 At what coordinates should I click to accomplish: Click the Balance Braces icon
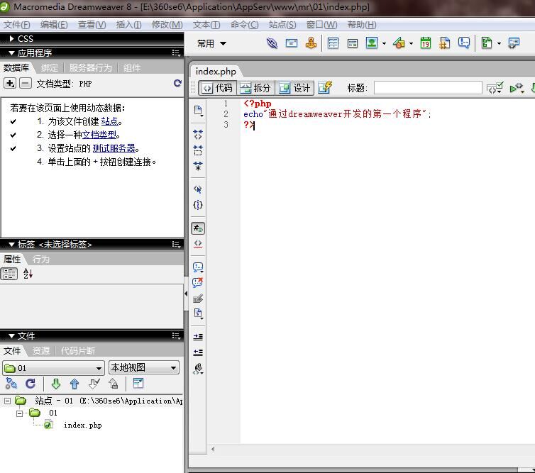click(x=198, y=205)
